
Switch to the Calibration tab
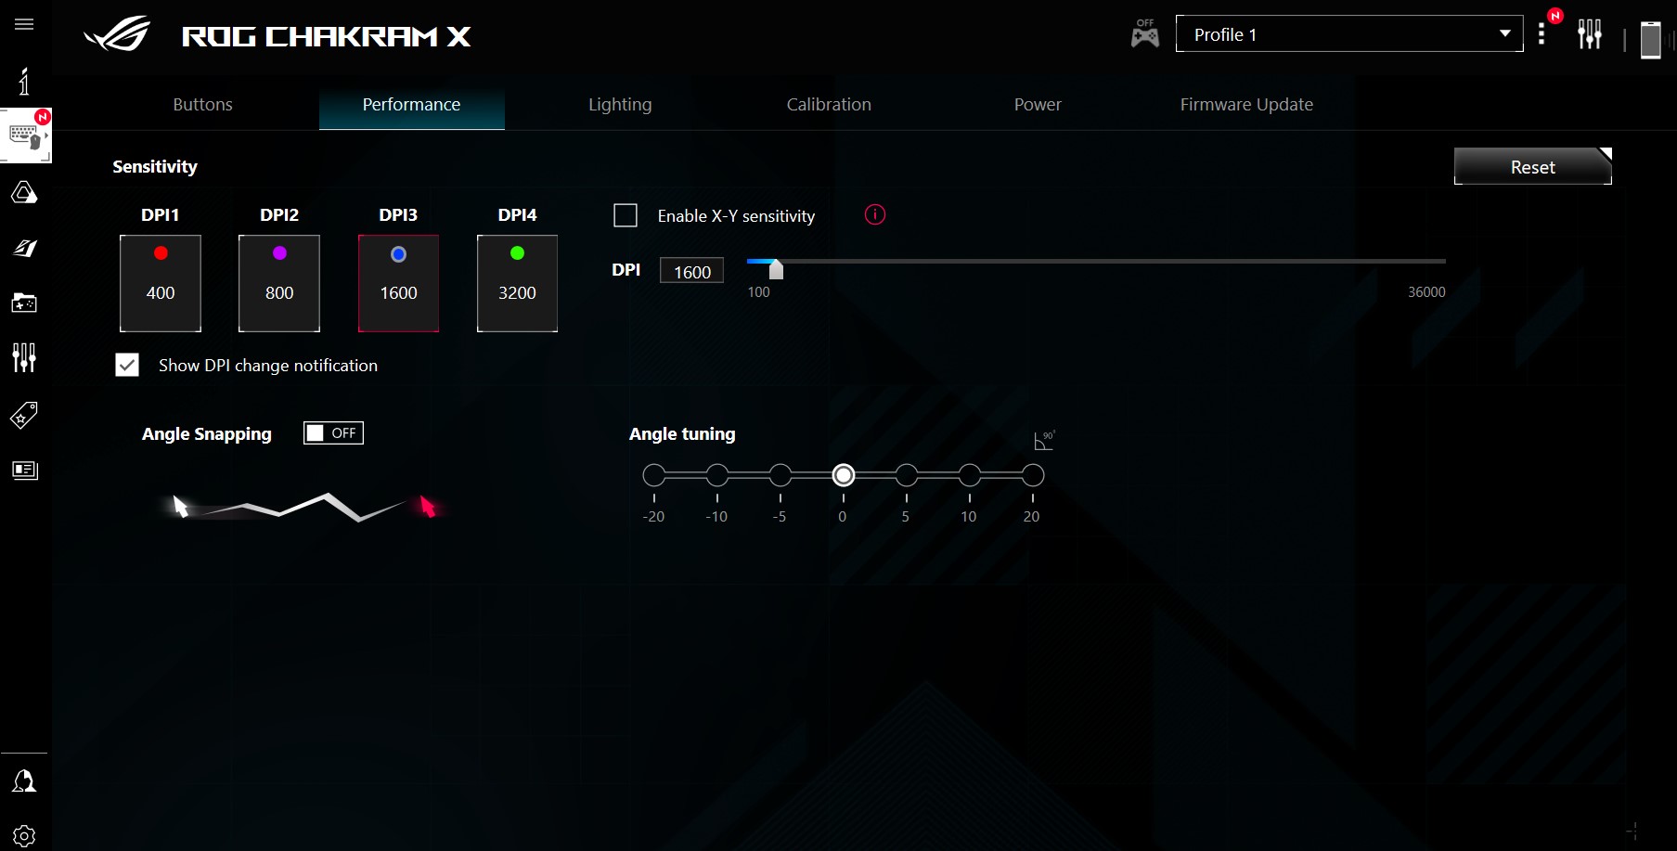[x=829, y=105]
